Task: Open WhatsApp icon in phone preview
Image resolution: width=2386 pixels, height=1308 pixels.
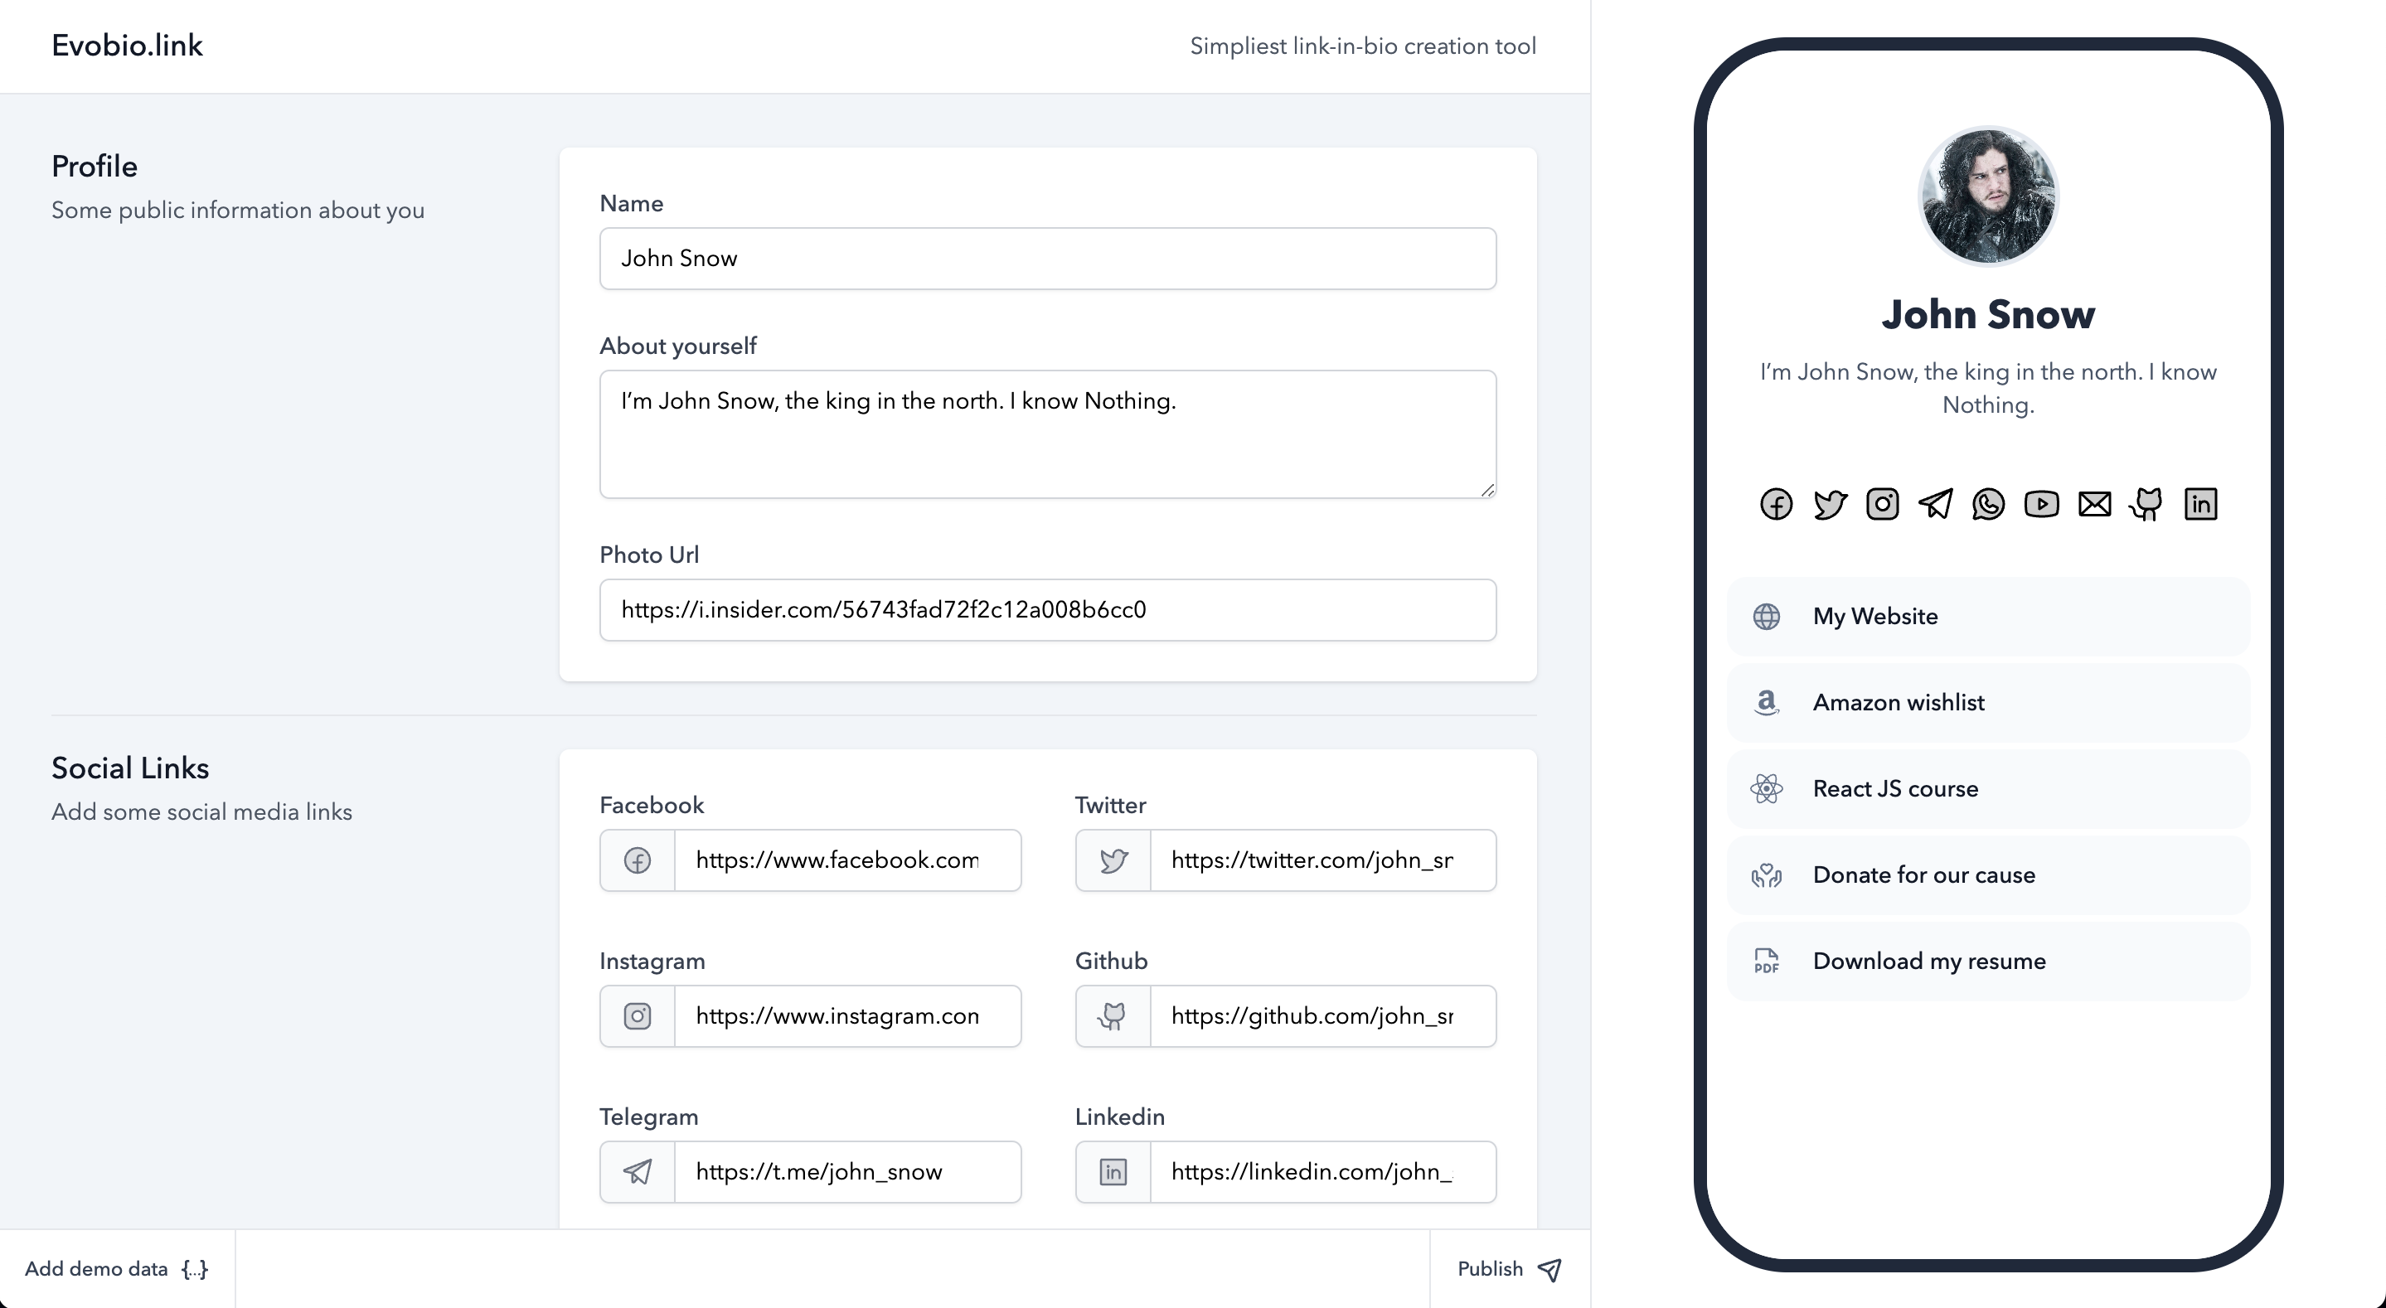Action: pos(1989,504)
